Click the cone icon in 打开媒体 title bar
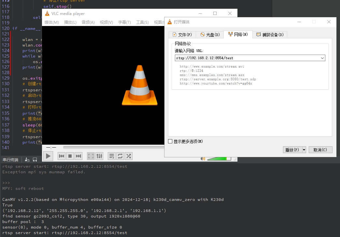Screen dimensions: 340x237 170,22
